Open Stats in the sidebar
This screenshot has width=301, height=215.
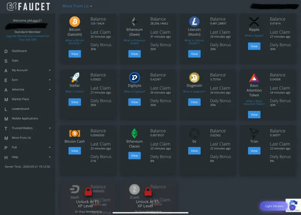pyautogui.click(x=15, y=60)
